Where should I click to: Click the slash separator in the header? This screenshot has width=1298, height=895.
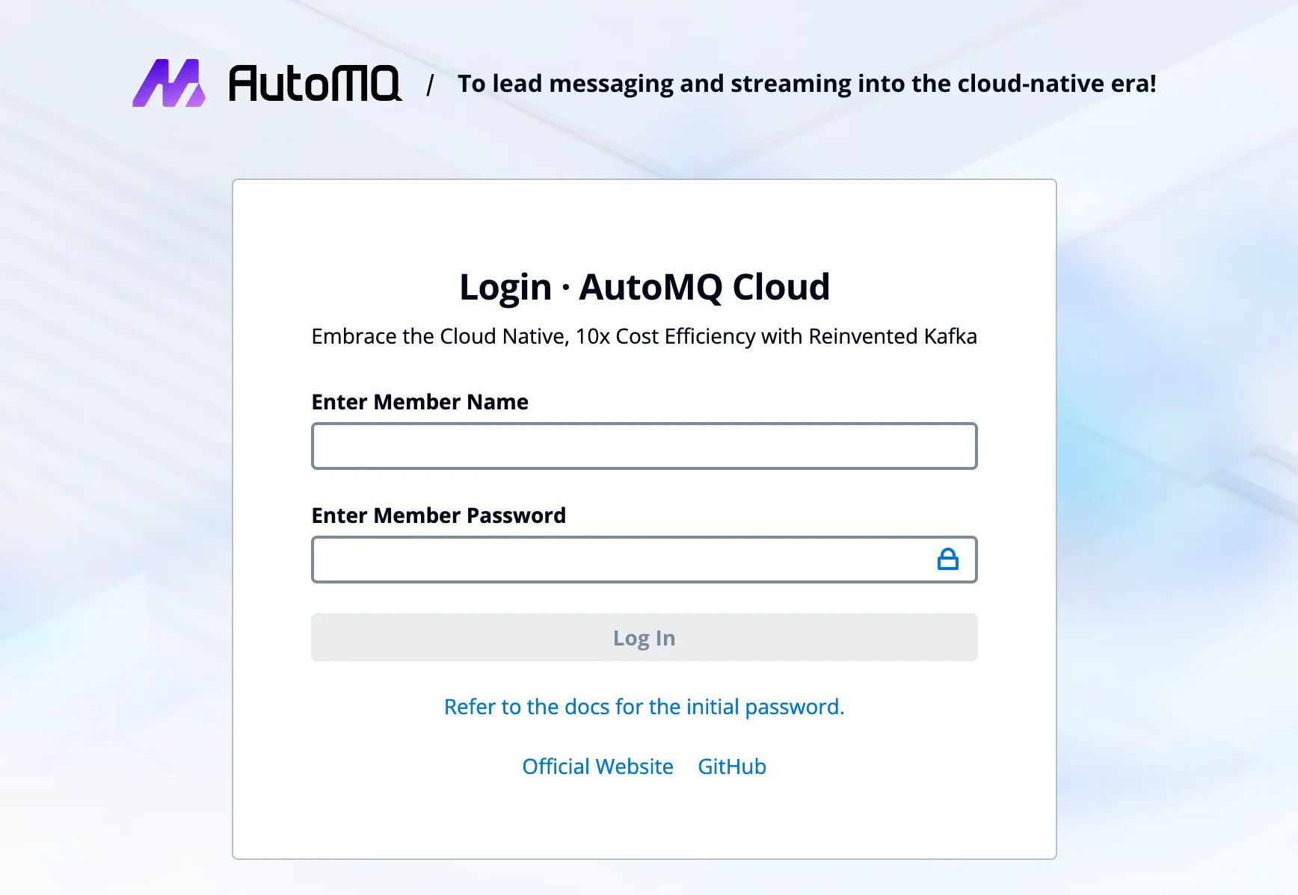[x=431, y=84]
